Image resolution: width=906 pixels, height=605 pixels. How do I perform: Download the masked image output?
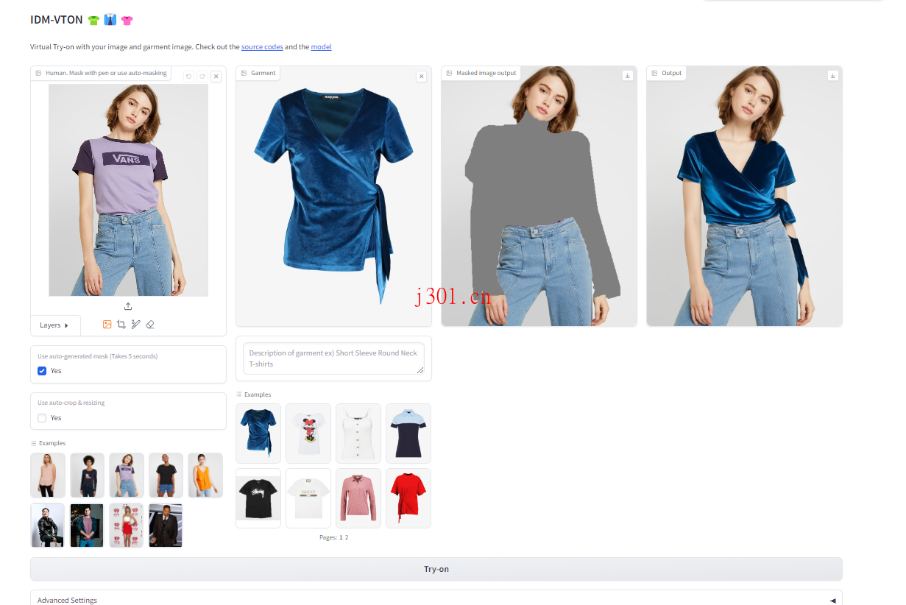click(627, 75)
